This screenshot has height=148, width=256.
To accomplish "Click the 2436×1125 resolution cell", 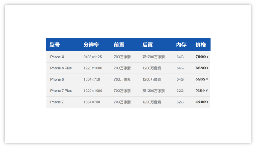I will 93,57.
